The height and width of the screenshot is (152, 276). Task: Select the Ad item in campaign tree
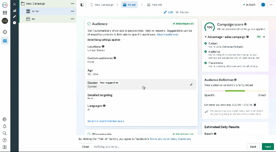click(33, 19)
